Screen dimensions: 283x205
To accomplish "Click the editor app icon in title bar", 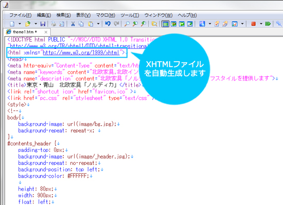I will point(6,5).
